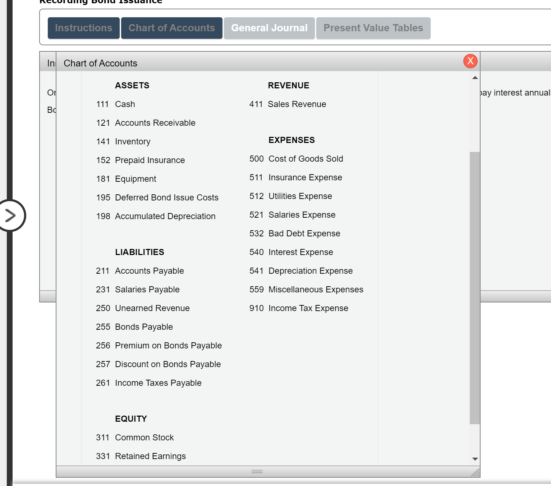Switch to the Chart of Accounts tab

[x=172, y=28]
